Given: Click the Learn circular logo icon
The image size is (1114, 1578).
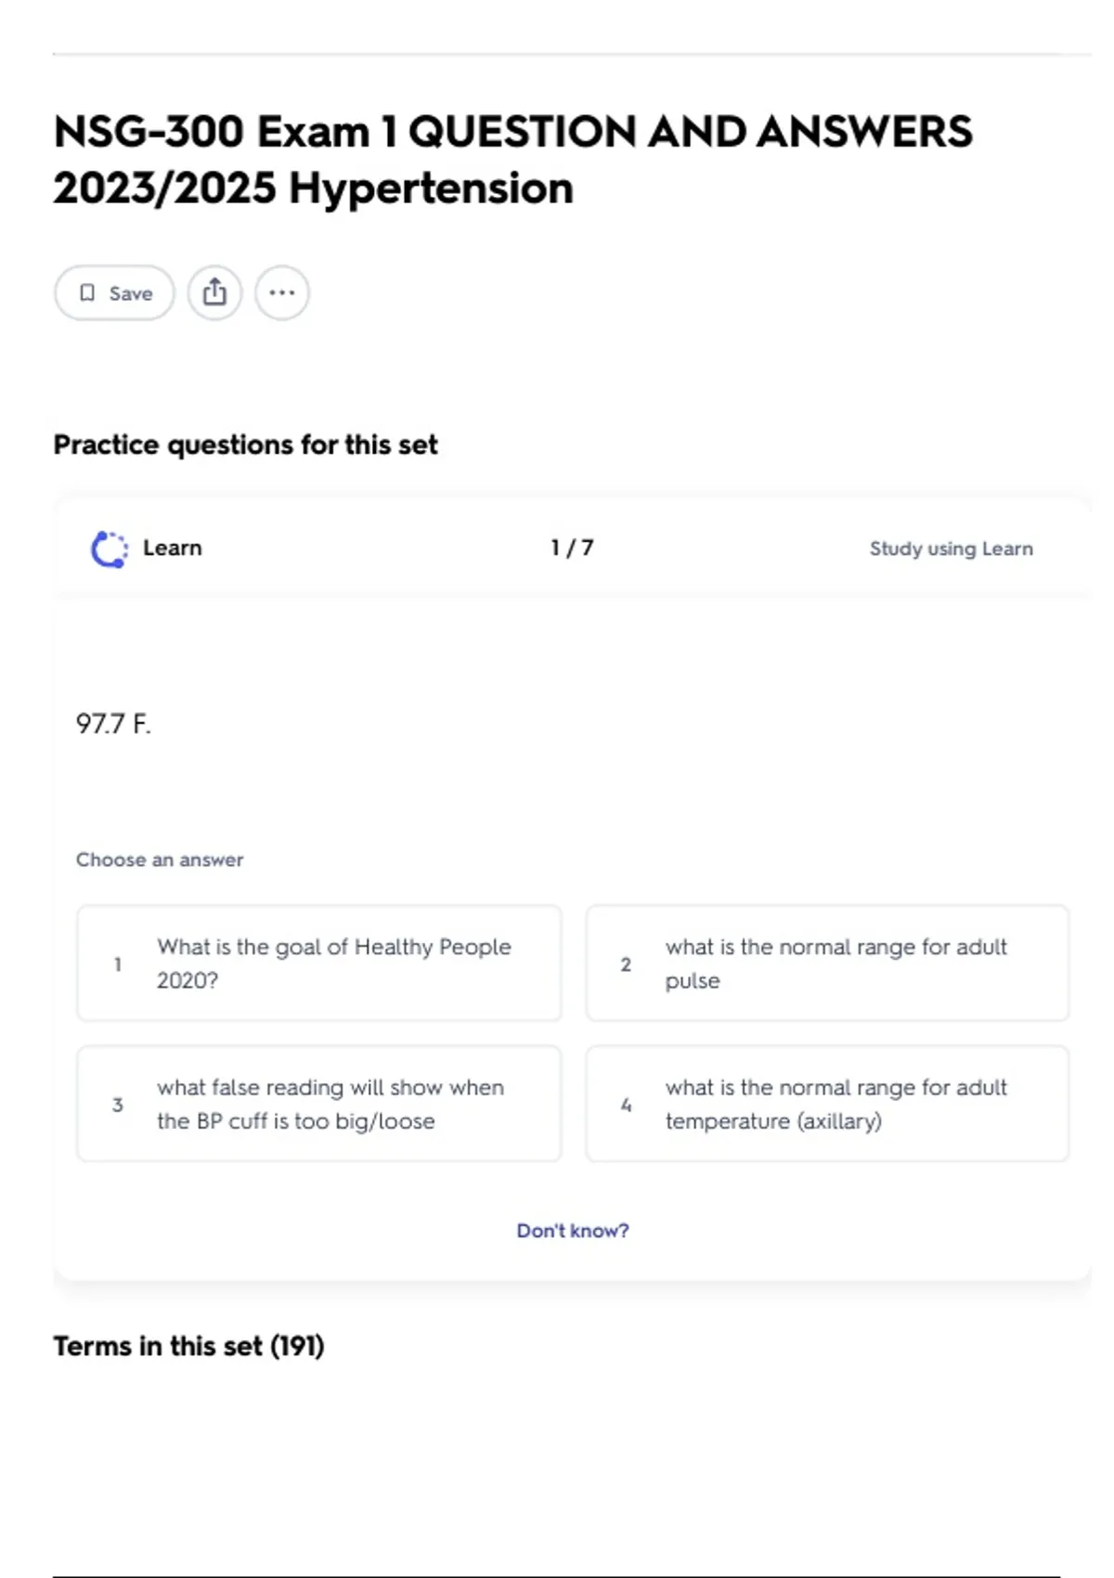Looking at the screenshot, I should pyautogui.click(x=109, y=549).
